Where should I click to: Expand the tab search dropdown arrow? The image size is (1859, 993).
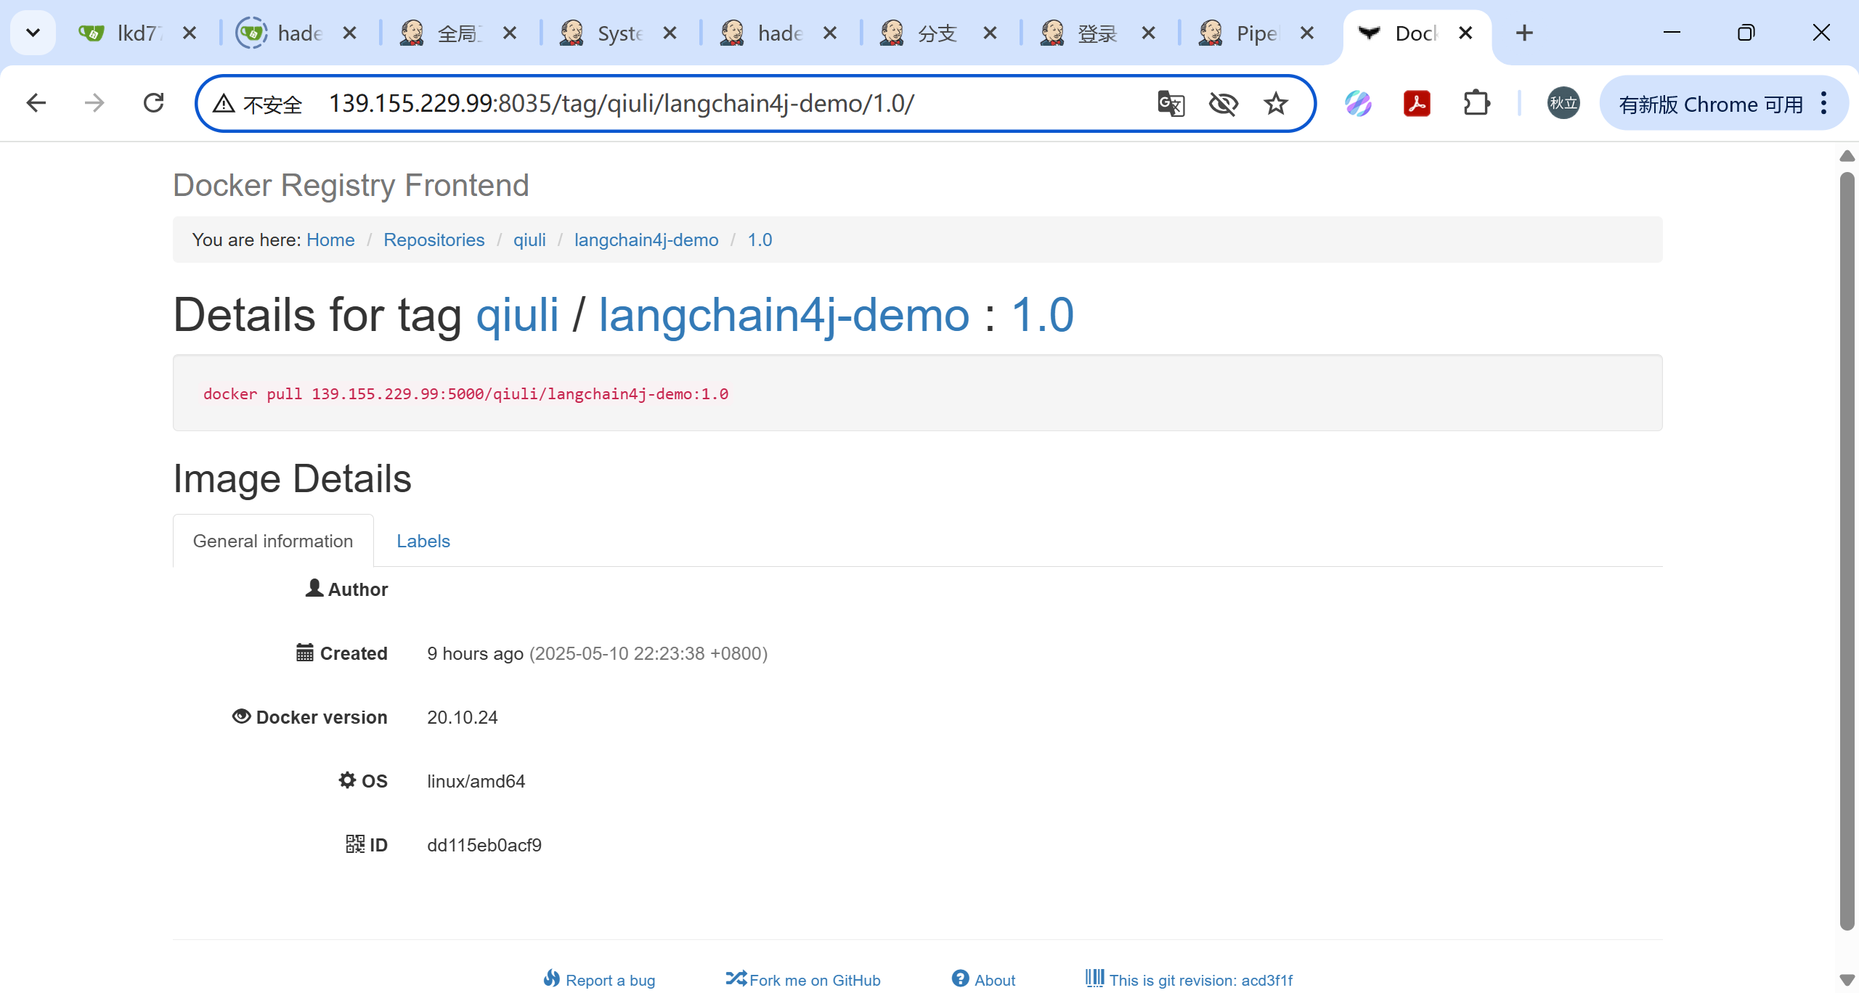(33, 33)
